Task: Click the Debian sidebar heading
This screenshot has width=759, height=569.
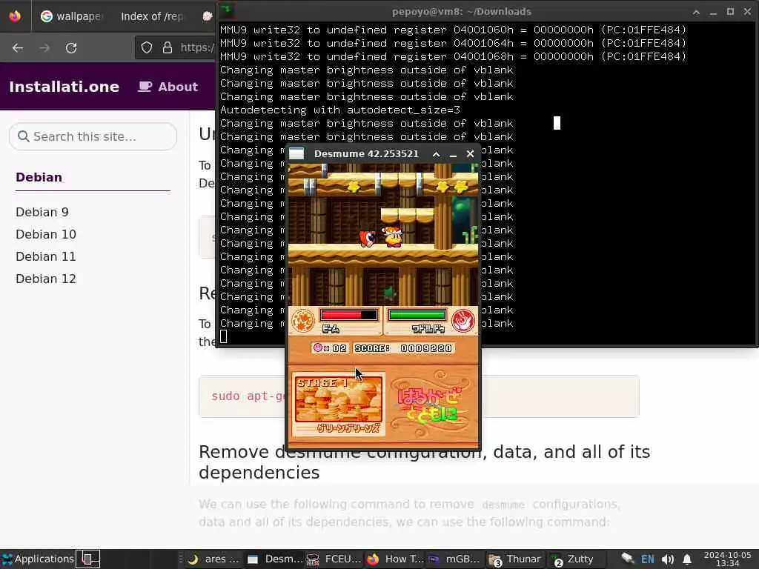Action: coord(39,177)
